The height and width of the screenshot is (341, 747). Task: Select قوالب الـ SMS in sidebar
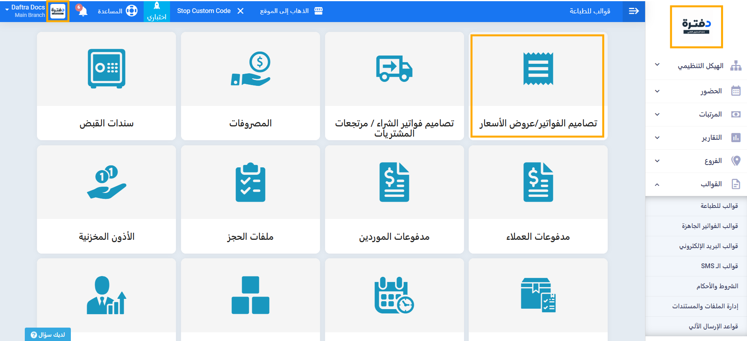pyautogui.click(x=719, y=266)
